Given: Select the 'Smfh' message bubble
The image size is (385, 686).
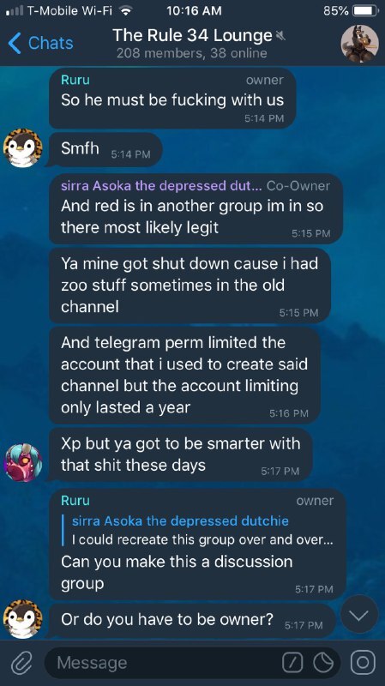Looking at the screenshot, I should [105, 150].
